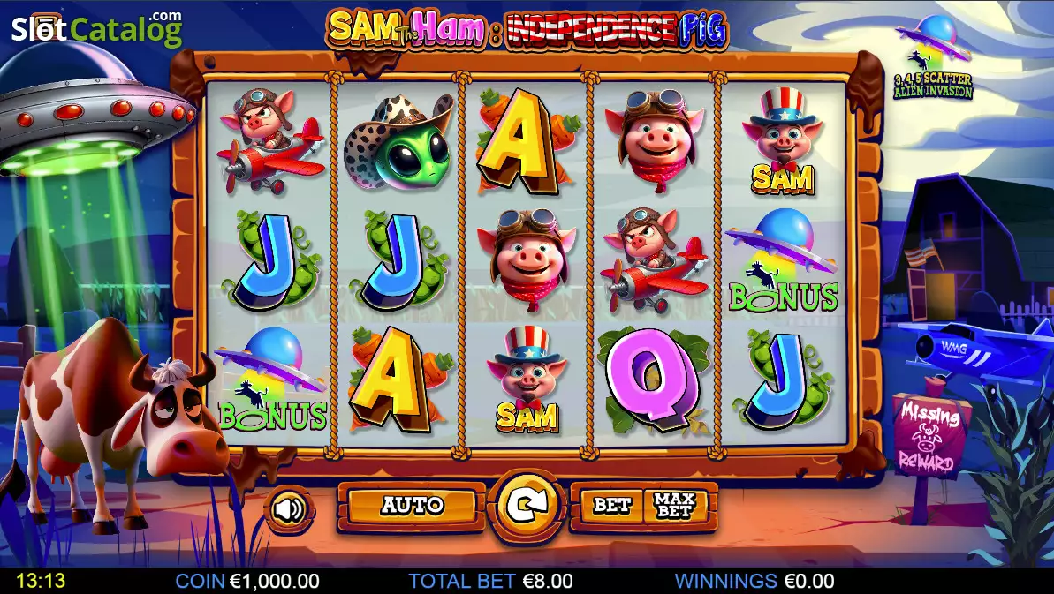Set maximum wager with MAX BET
1054x594 pixels.
click(675, 506)
